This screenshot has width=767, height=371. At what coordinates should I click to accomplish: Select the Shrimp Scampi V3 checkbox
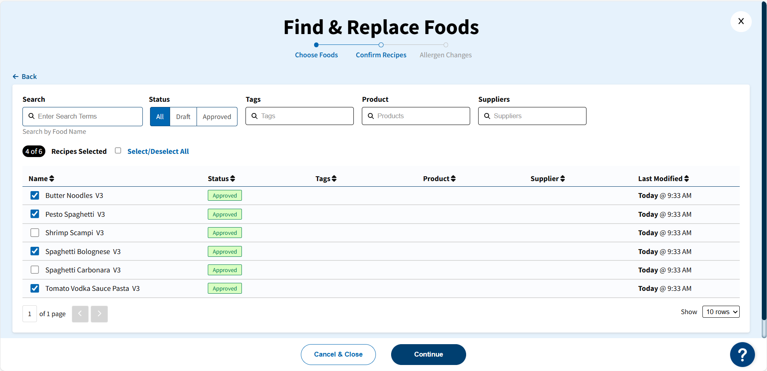pos(34,232)
